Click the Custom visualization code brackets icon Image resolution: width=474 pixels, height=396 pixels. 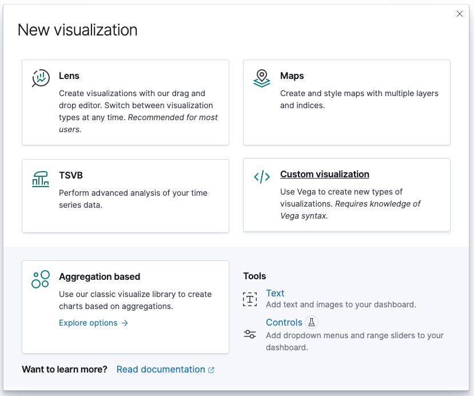click(261, 177)
